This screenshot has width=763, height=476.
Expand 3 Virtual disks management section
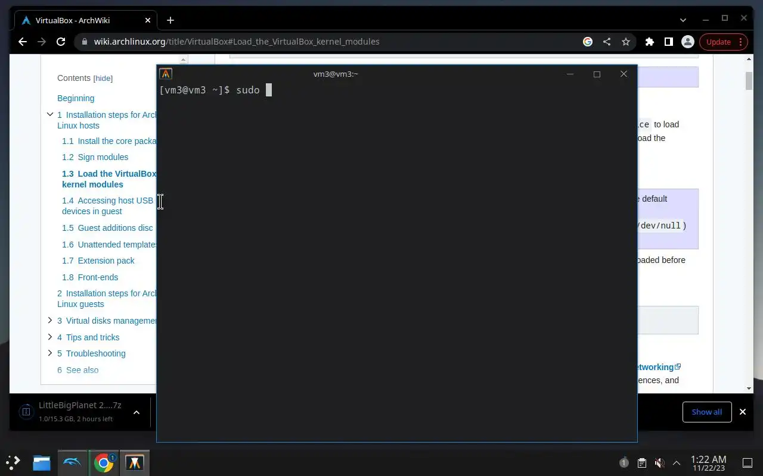point(50,320)
